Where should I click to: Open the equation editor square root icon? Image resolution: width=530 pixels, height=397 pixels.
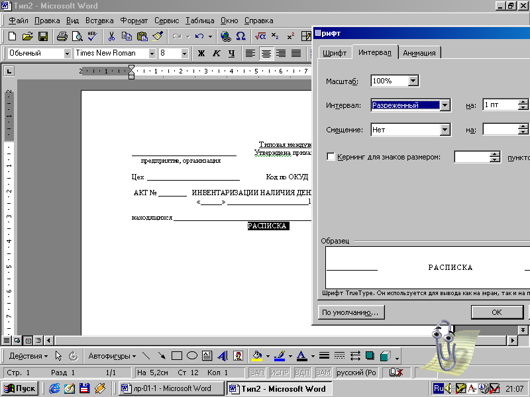pos(260,36)
